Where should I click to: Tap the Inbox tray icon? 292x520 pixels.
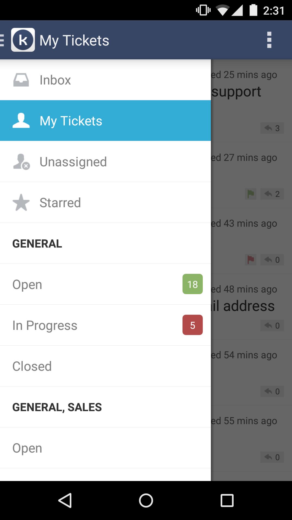click(21, 80)
